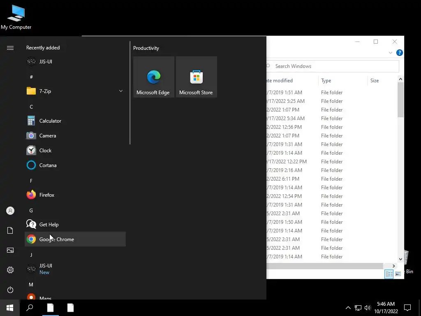This screenshot has height=316, width=421.
Task: Maximize the File Explorer window
Action: tap(376, 42)
